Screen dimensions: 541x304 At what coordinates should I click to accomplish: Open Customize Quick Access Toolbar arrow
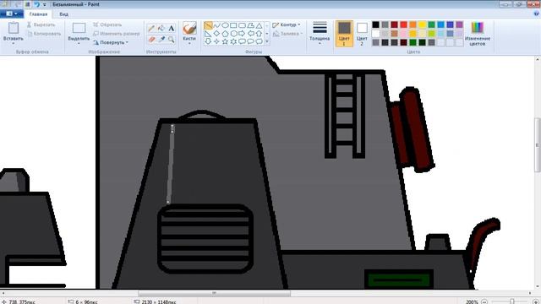pyautogui.click(x=45, y=4)
